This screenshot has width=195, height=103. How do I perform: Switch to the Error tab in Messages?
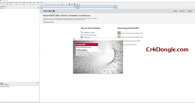click(x=6, y=84)
